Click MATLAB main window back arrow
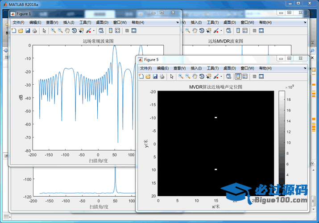Viewport: 319px width, 223px height. 6,50
